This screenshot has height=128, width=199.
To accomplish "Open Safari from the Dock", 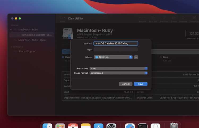I will 130,126.
